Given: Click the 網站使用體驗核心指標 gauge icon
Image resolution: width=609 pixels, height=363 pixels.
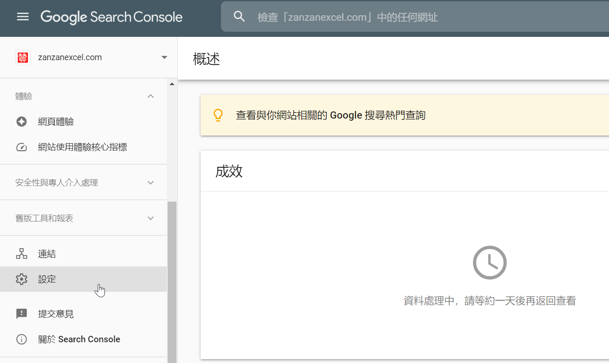Looking at the screenshot, I should [x=22, y=147].
